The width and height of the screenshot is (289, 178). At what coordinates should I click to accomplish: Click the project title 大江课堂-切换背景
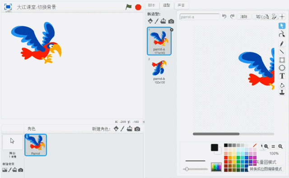37,7
